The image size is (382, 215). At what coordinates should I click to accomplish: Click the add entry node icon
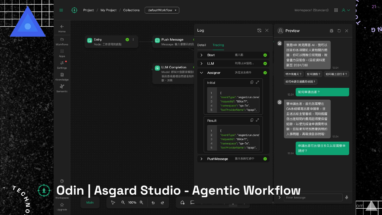(x=183, y=203)
